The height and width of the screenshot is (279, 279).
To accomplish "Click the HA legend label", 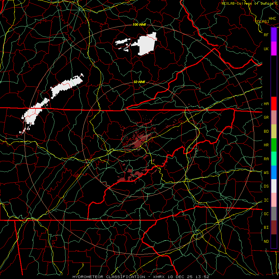I will pos(266,104).
